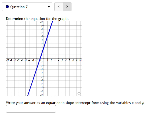The height and width of the screenshot is (113, 145).
Task: Click the -10 label on the y-axis
Action: point(41,95)
